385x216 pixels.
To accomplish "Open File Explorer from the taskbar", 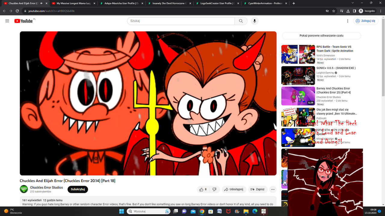I will click(246, 211).
